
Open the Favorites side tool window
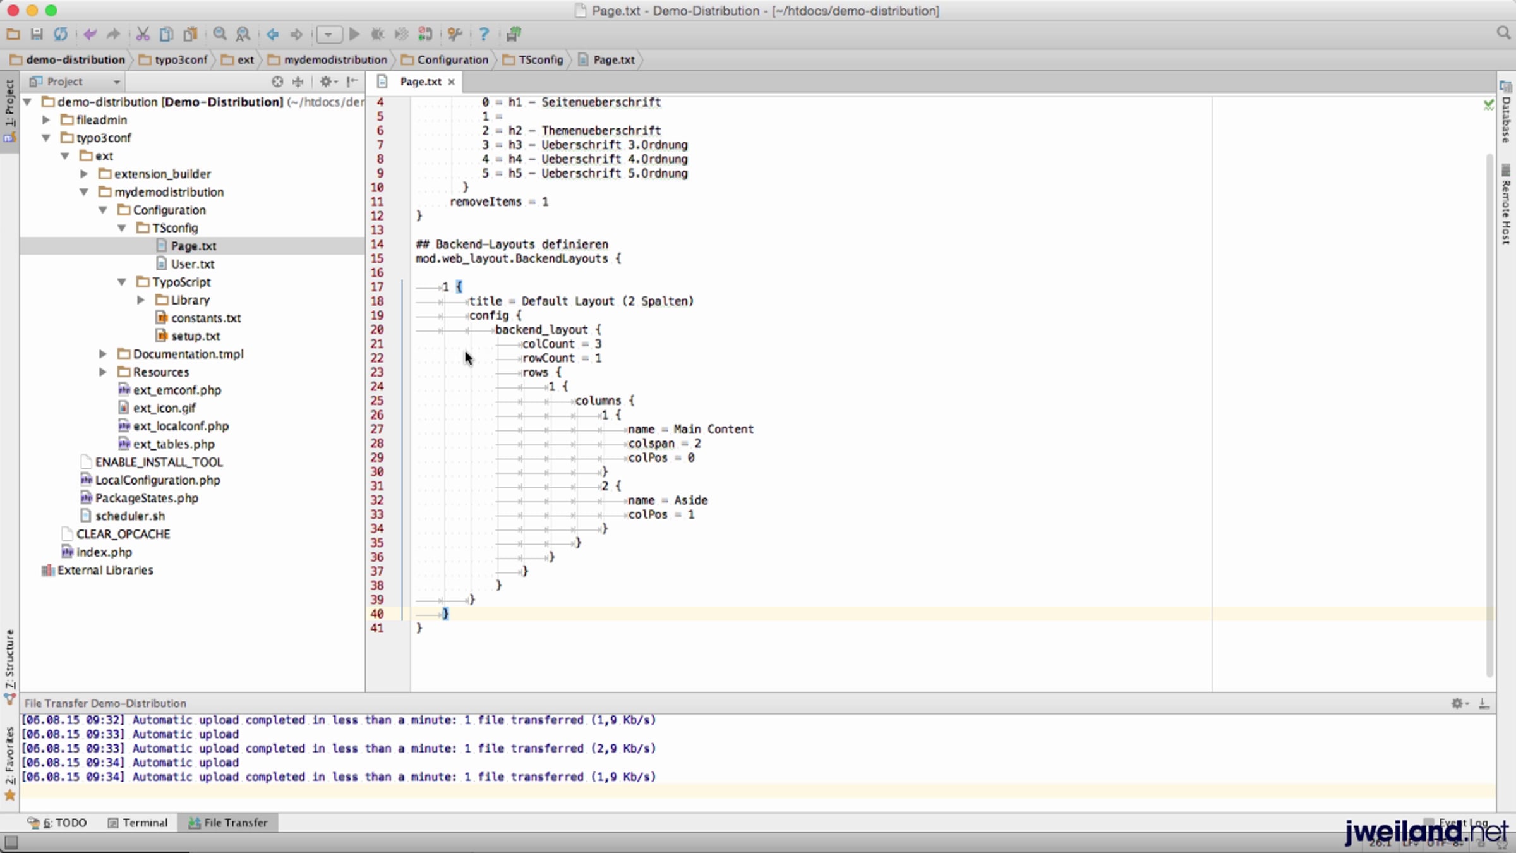[9, 763]
